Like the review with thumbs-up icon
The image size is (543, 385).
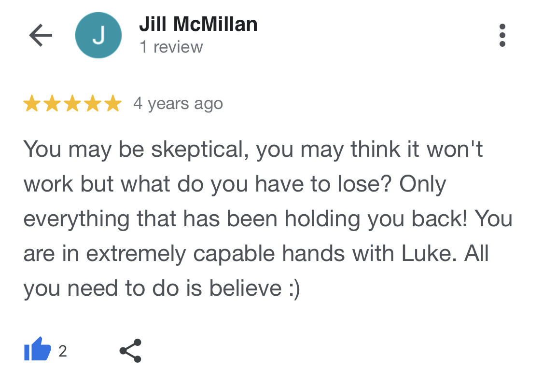tap(37, 349)
